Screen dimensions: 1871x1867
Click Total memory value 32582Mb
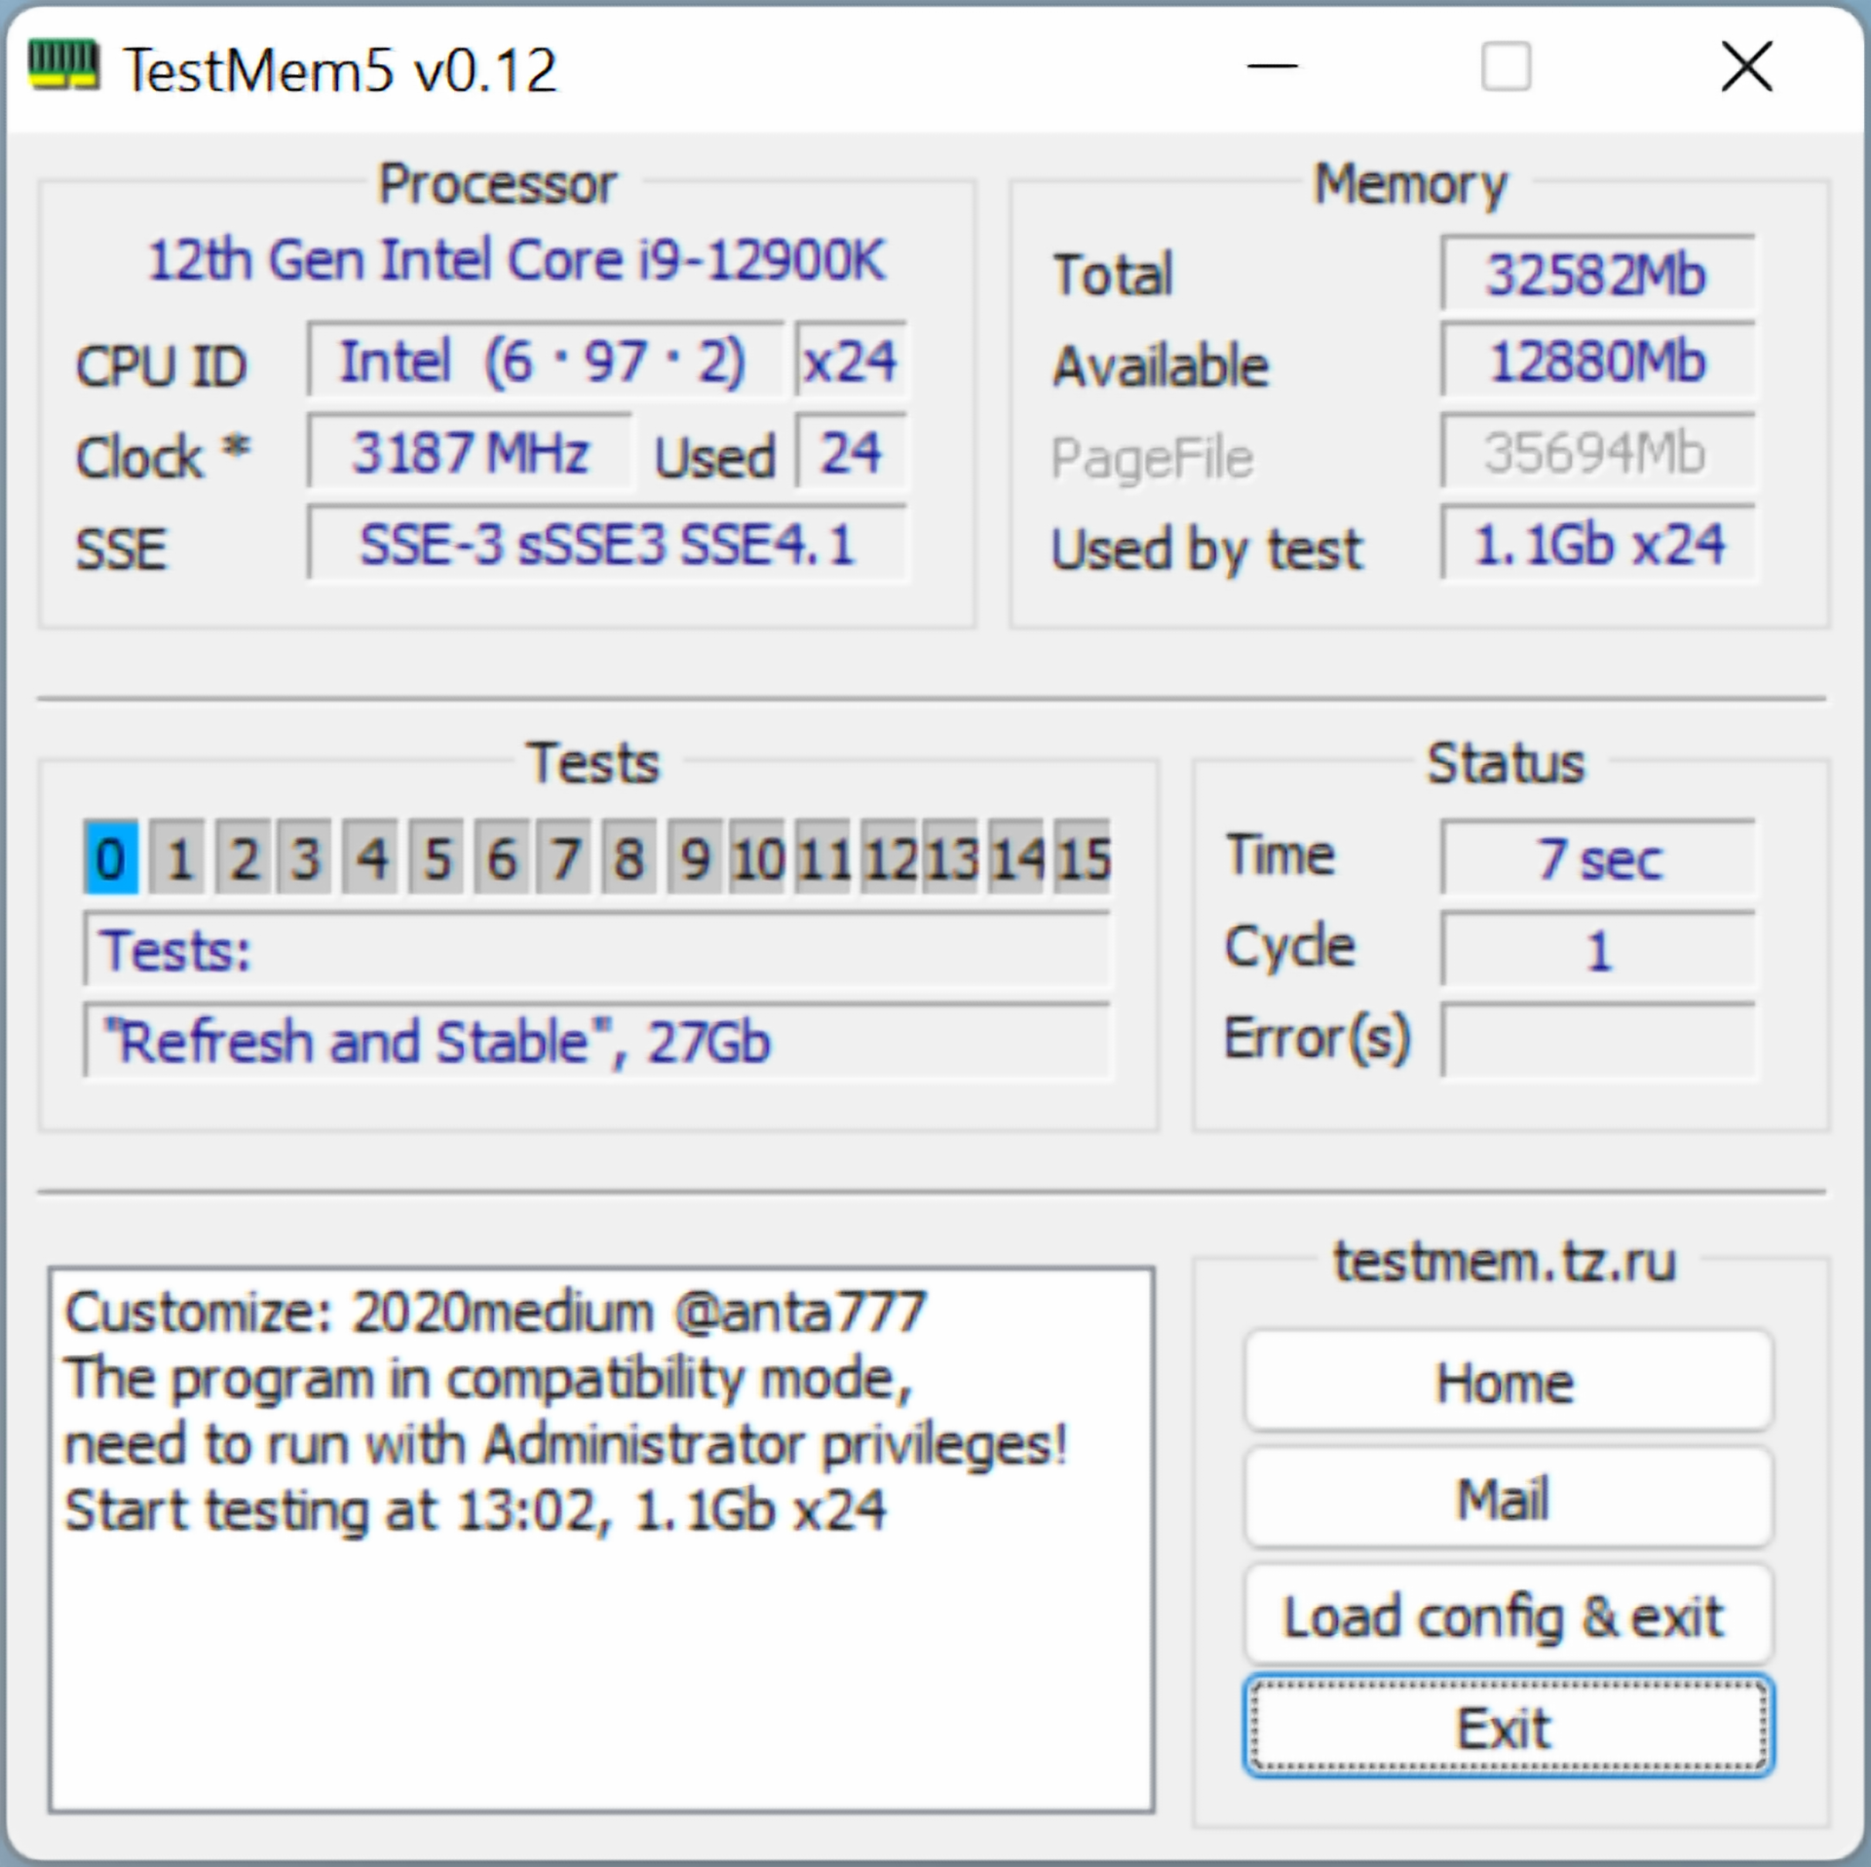[x=1598, y=274]
